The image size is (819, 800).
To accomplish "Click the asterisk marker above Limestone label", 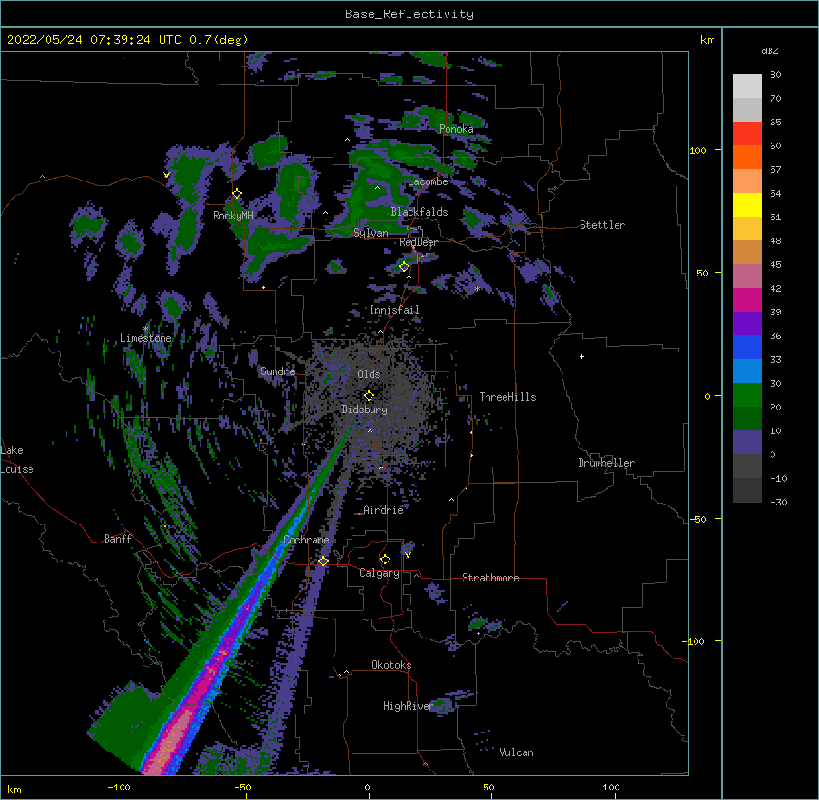I will (x=145, y=329).
